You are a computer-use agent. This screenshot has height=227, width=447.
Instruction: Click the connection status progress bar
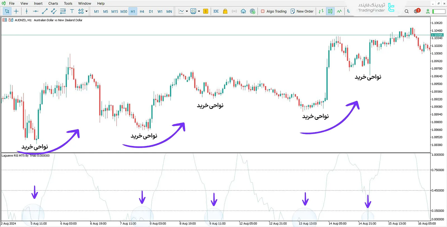click(x=439, y=11)
